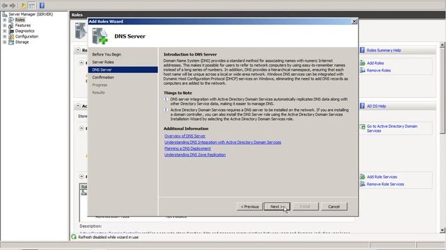Click the Back arrow toolbar icon
The height and width of the screenshot is (250, 446).
click(5, 6)
